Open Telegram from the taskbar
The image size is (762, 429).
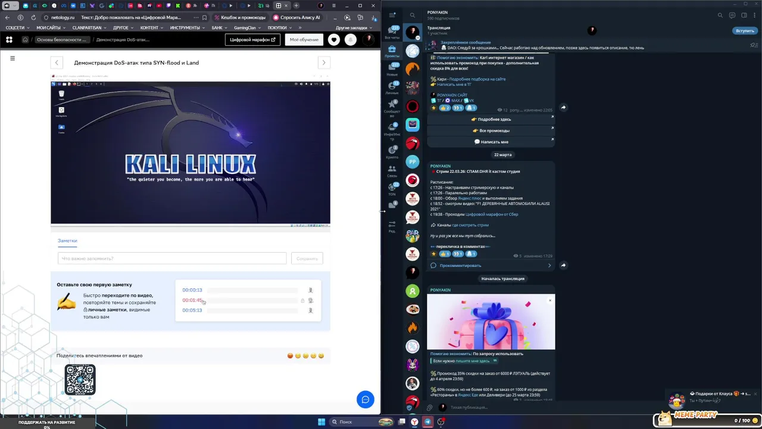pyautogui.click(x=427, y=422)
